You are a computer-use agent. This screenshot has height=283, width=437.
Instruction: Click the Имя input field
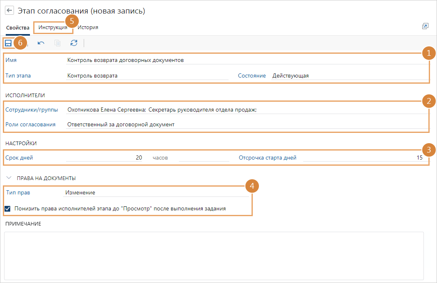click(x=242, y=60)
